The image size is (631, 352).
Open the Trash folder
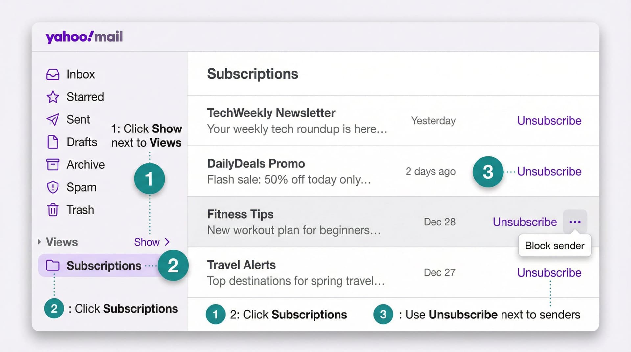coord(80,210)
